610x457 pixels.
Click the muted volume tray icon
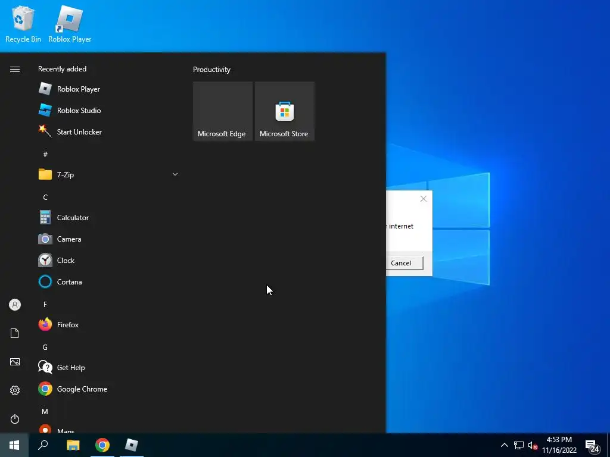533,445
